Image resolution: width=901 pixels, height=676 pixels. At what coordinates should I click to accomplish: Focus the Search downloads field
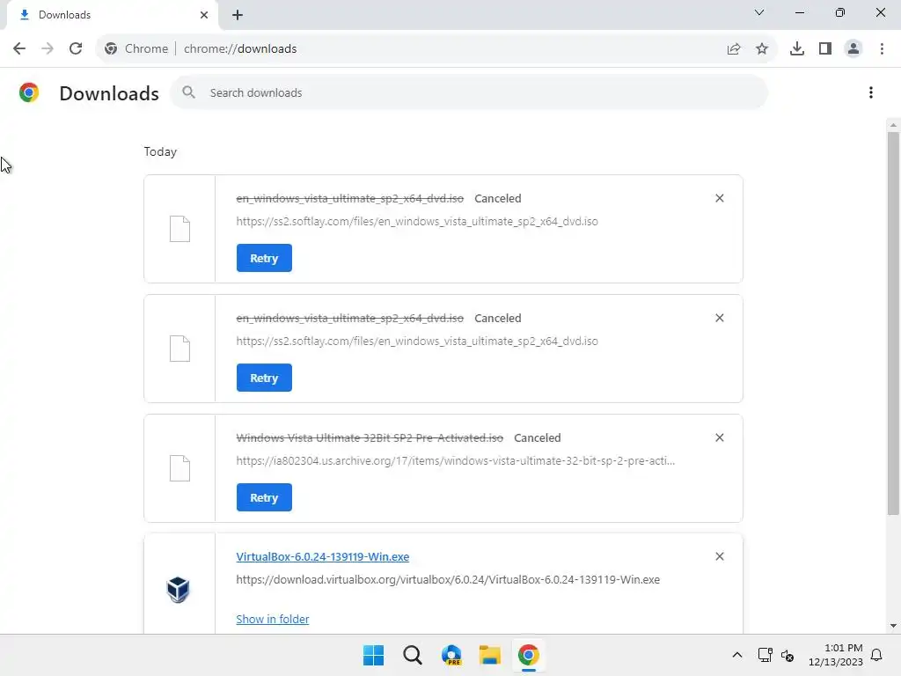[x=468, y=92]
